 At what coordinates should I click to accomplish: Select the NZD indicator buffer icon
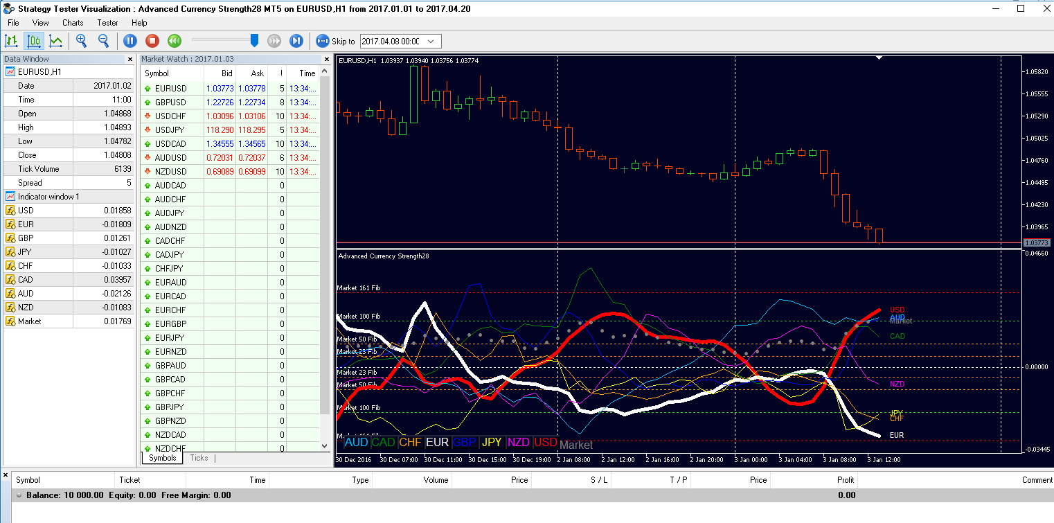pyautogui.click(x=10, y=308)
